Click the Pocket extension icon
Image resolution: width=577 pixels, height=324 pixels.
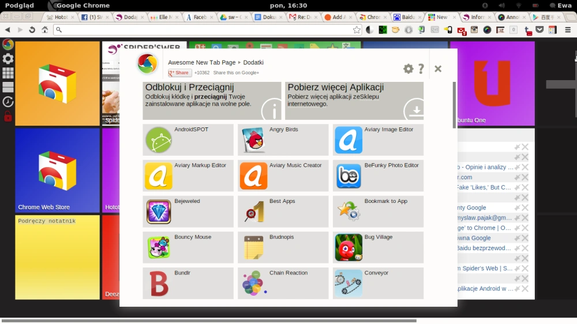[x=539, y=30]
